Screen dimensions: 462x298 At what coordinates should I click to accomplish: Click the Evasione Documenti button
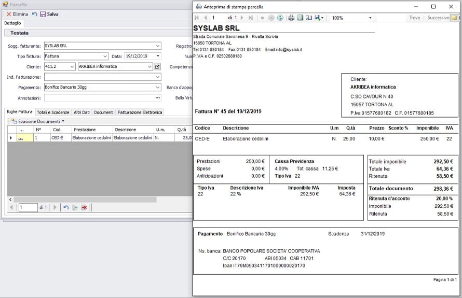[x=38, y=121]
